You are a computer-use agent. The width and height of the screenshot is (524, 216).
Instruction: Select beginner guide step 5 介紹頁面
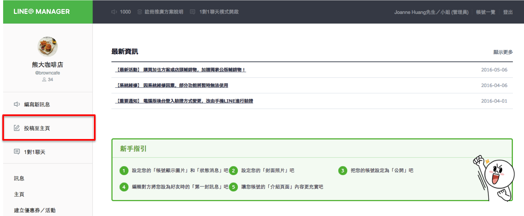(282, 187)
